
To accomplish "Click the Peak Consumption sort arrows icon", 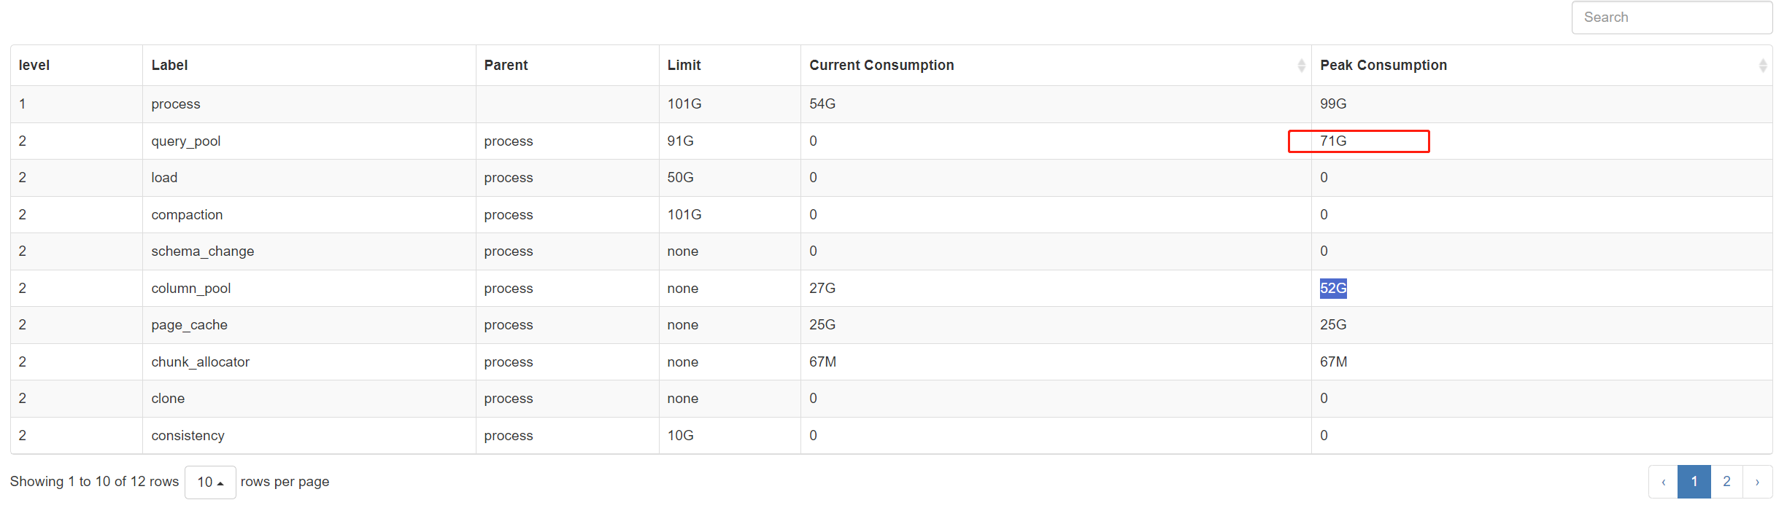I will pyautogui.click(x=1762, y=66).
